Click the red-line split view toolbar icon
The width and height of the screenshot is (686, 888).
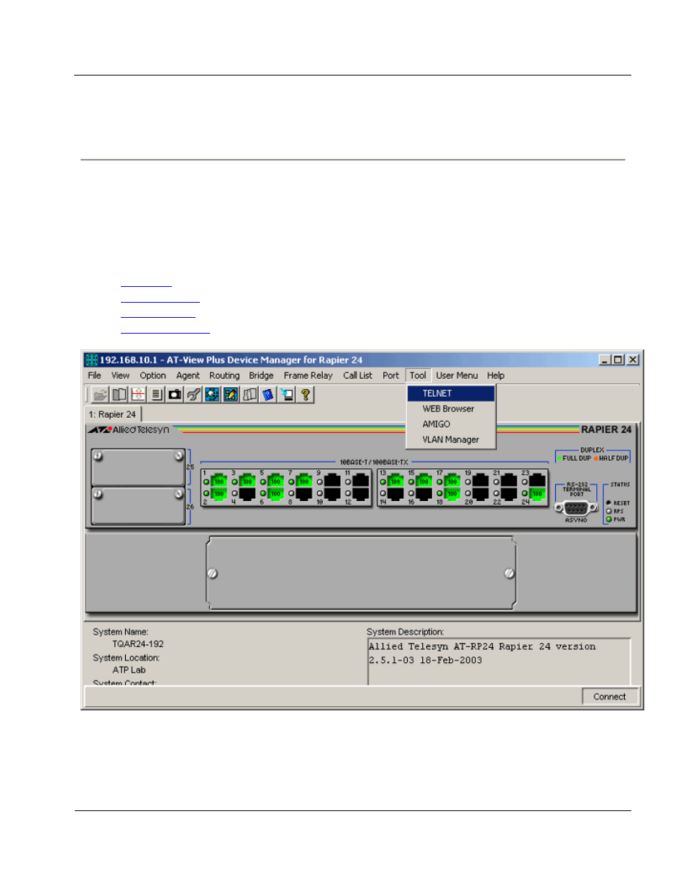[138, 394]
